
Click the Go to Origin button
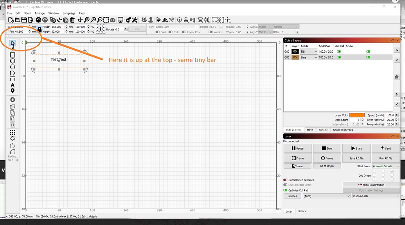[x=327, y=165]
